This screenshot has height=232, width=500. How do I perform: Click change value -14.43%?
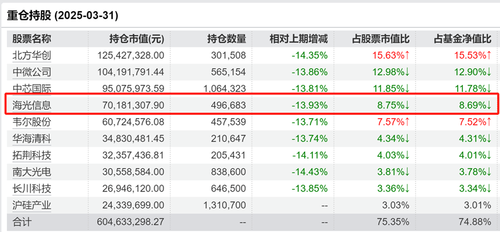point(310,172)
